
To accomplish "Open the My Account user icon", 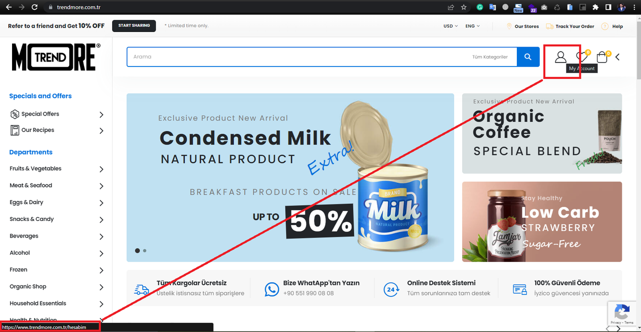I will coord(560,57).
